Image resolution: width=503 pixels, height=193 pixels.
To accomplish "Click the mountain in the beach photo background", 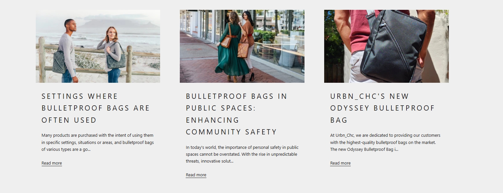I will tap(118, 24).
